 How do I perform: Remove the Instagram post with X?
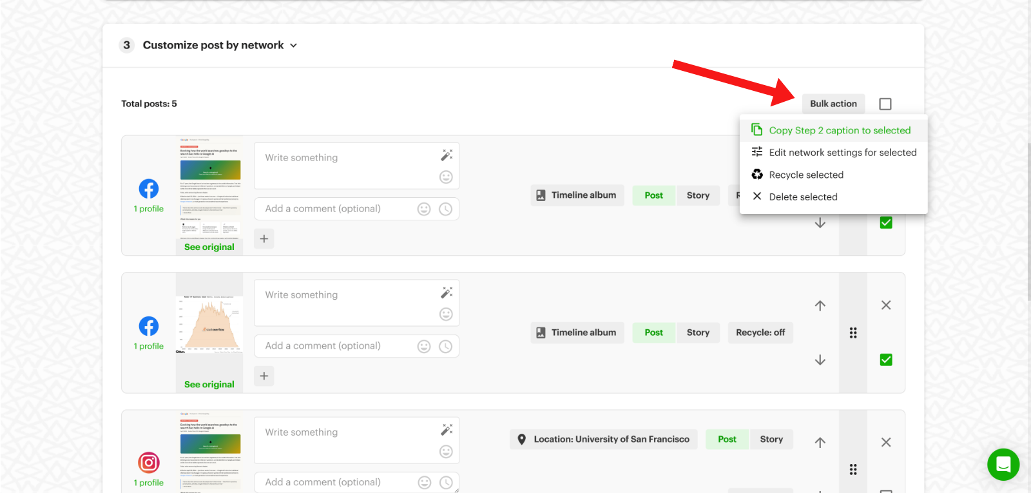click(886, 442)
